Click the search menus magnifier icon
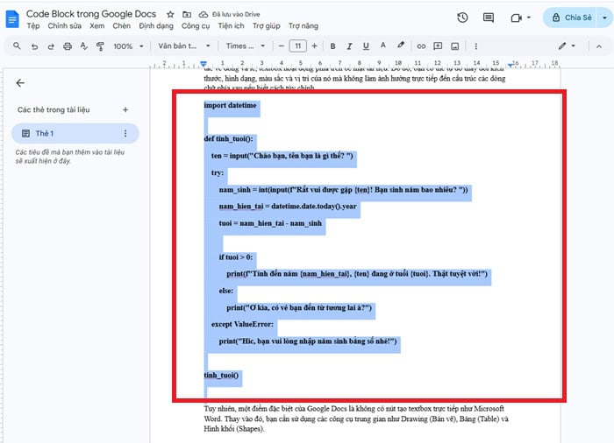Image resolution: width=614 pixels, height=443 pixels. 17,46
